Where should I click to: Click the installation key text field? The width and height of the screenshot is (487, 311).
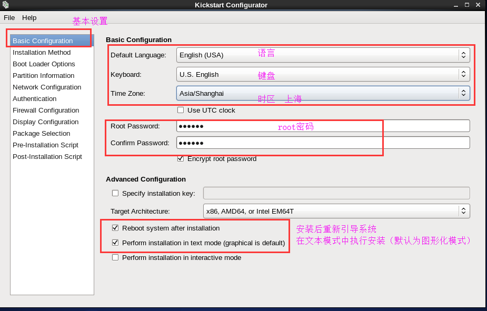(336, 193)
